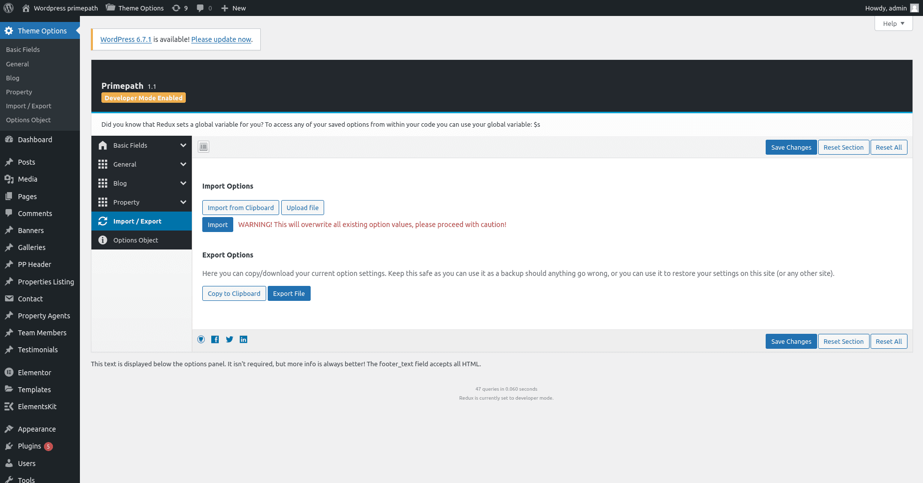Click the Elementor icon in sidebar
Screen dimensions: 923x483
coord(9,373)
